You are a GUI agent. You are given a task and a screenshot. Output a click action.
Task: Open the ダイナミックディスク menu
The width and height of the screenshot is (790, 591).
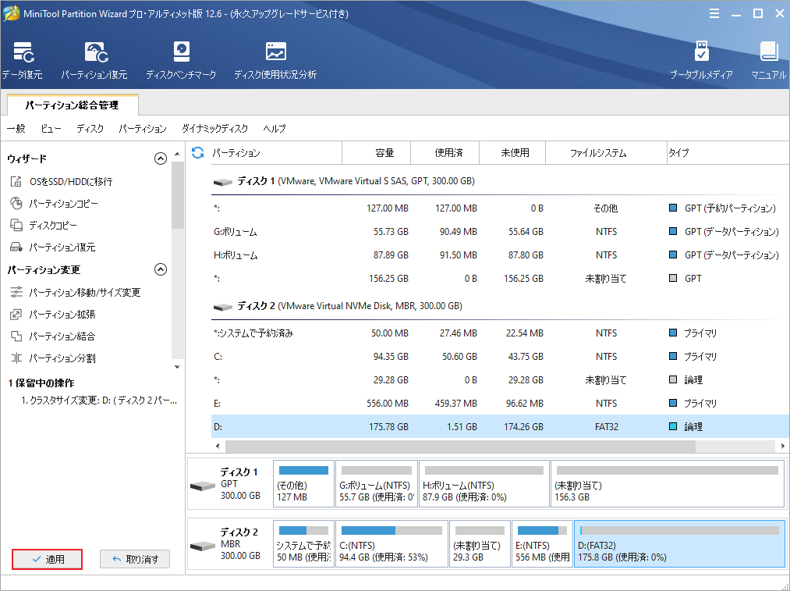214,129
